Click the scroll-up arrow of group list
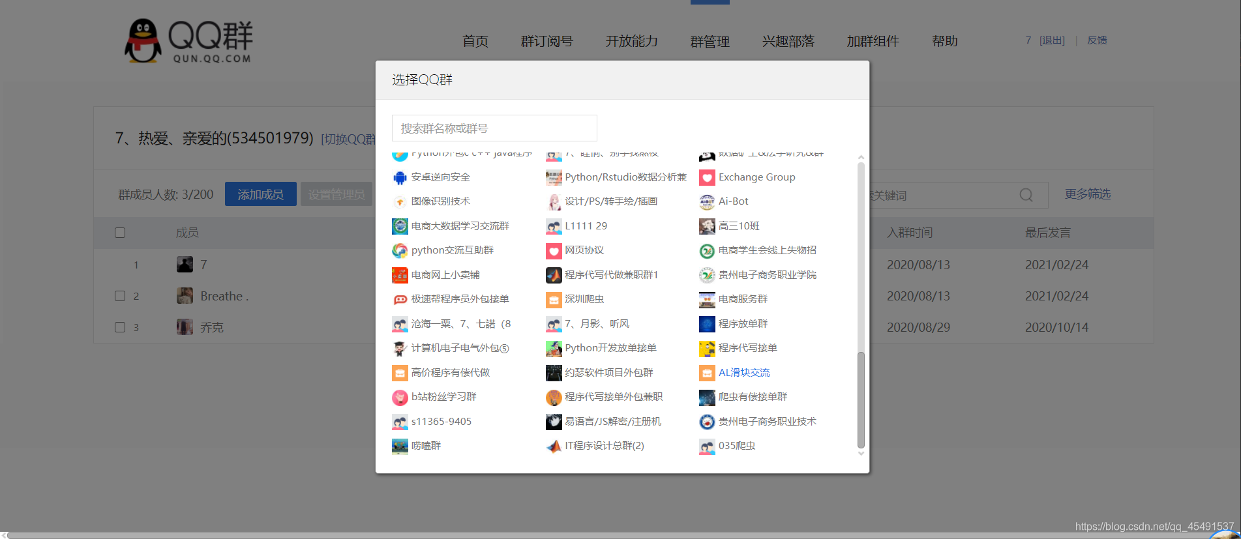 (x=861, y=157)
